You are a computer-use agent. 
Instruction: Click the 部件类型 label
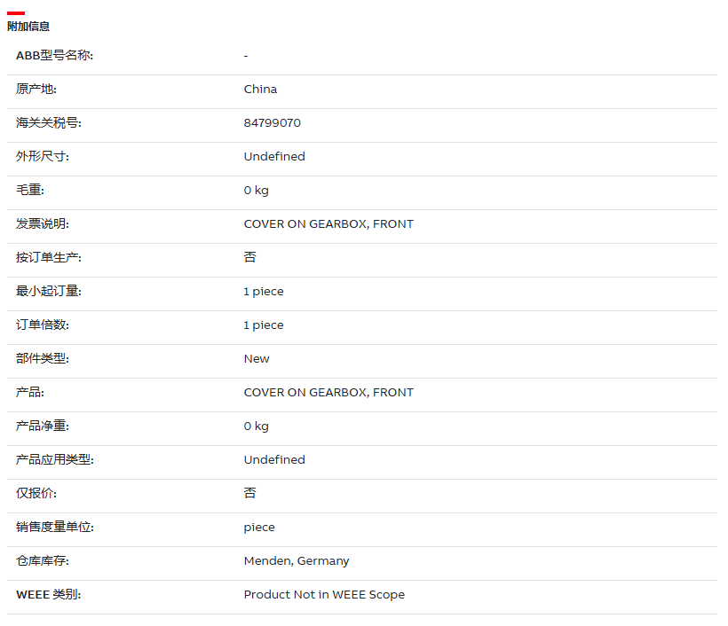(x=43, y=359)
